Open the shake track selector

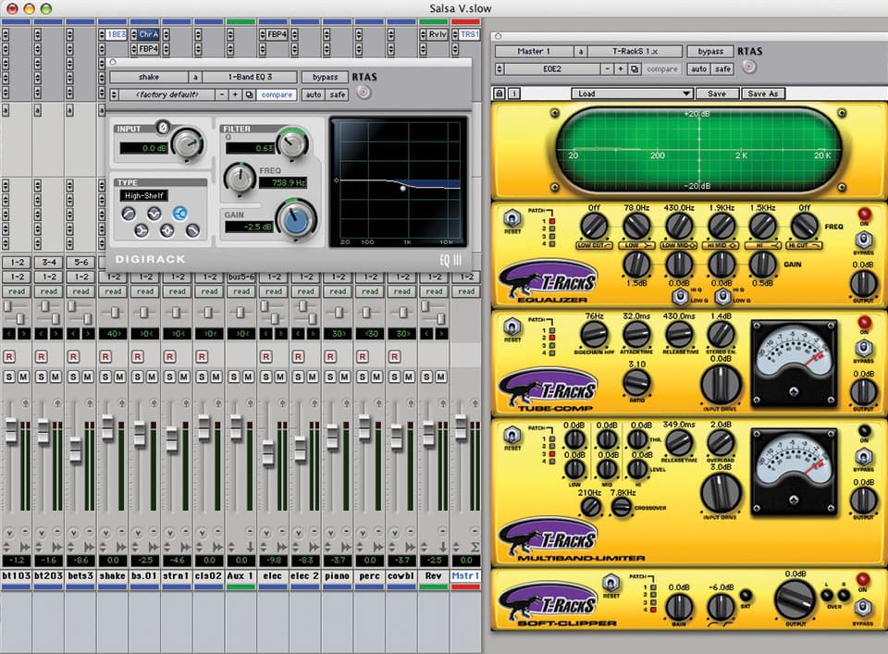click(149, 77)
